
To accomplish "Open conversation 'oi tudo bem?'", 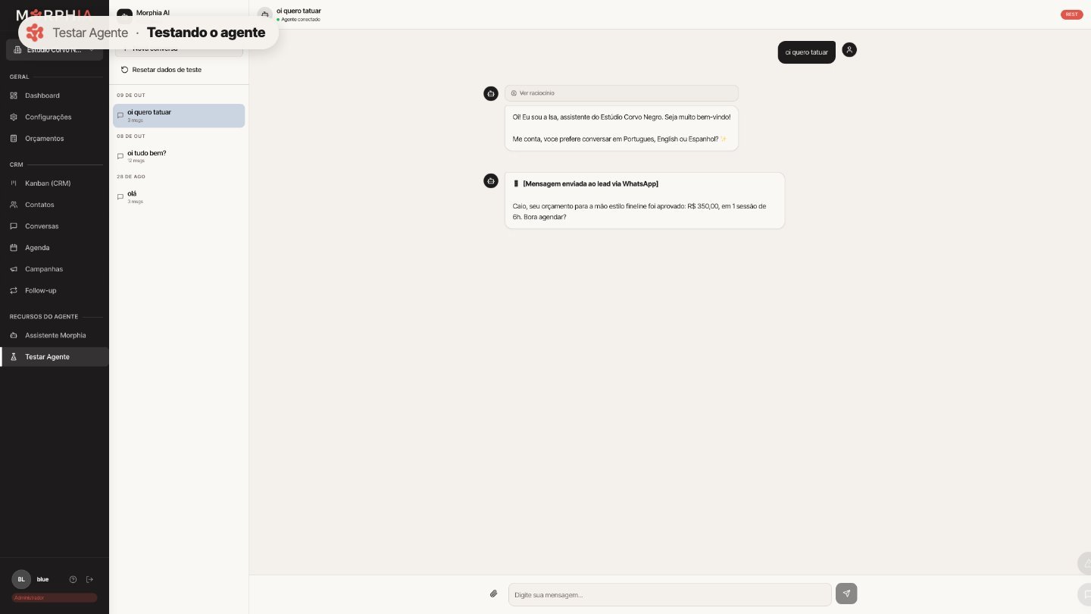I will 179,156.
